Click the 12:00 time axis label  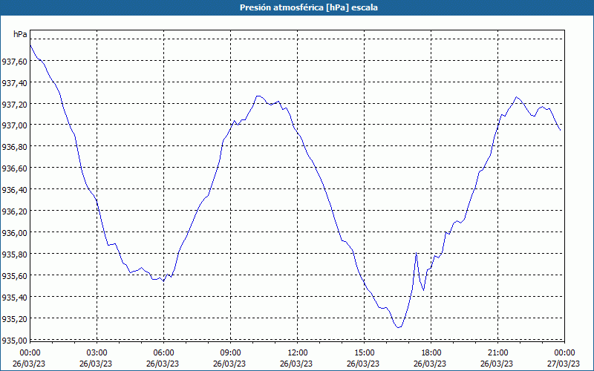pos(298,353)
